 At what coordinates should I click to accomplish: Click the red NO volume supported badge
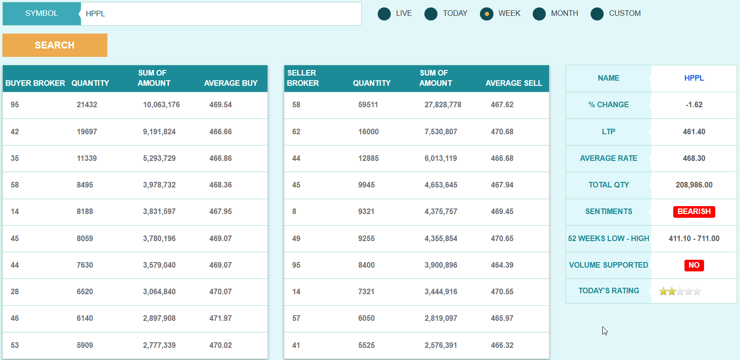pos(694,265)
